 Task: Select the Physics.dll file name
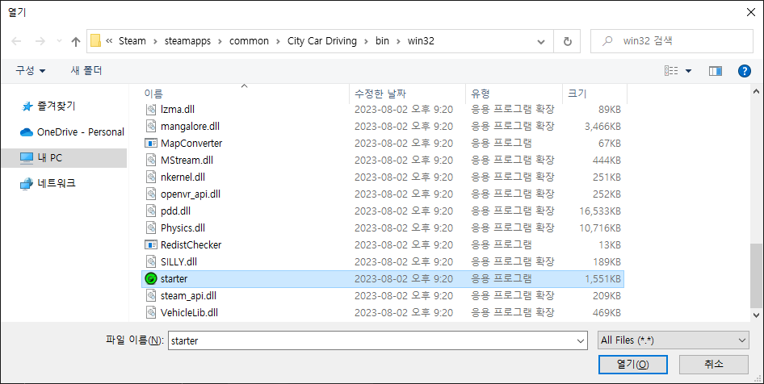[x=183, y=227]
